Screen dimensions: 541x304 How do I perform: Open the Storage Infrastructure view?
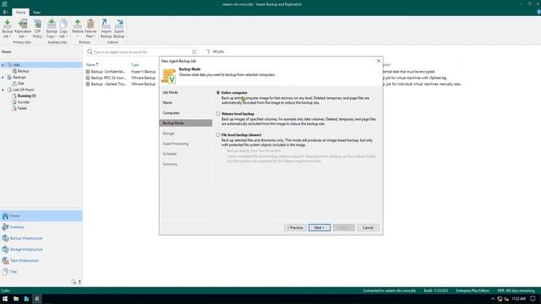[x=41, y=249]
